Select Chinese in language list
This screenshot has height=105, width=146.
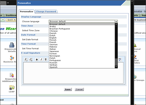tap(82, 31)
